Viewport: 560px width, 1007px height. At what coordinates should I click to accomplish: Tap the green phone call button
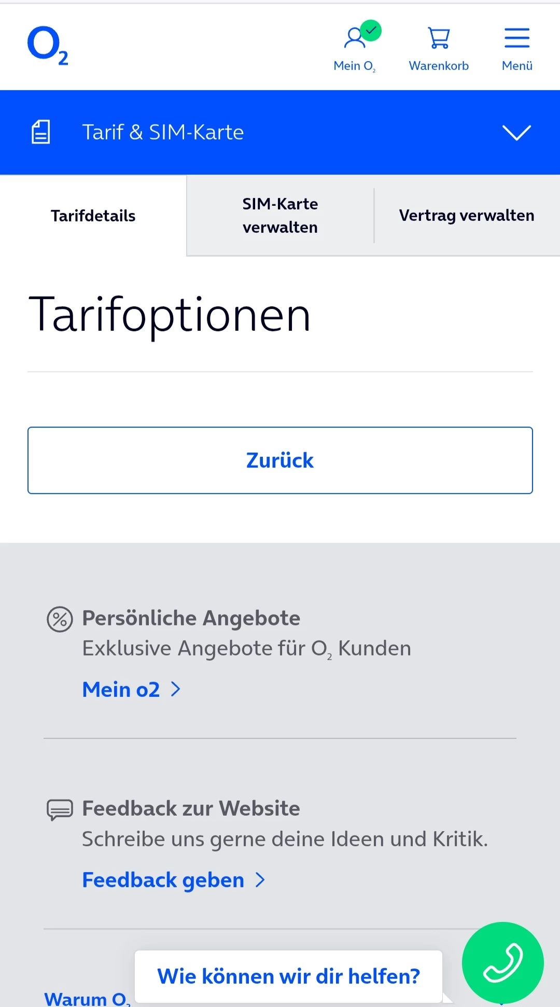pos(502,962)
